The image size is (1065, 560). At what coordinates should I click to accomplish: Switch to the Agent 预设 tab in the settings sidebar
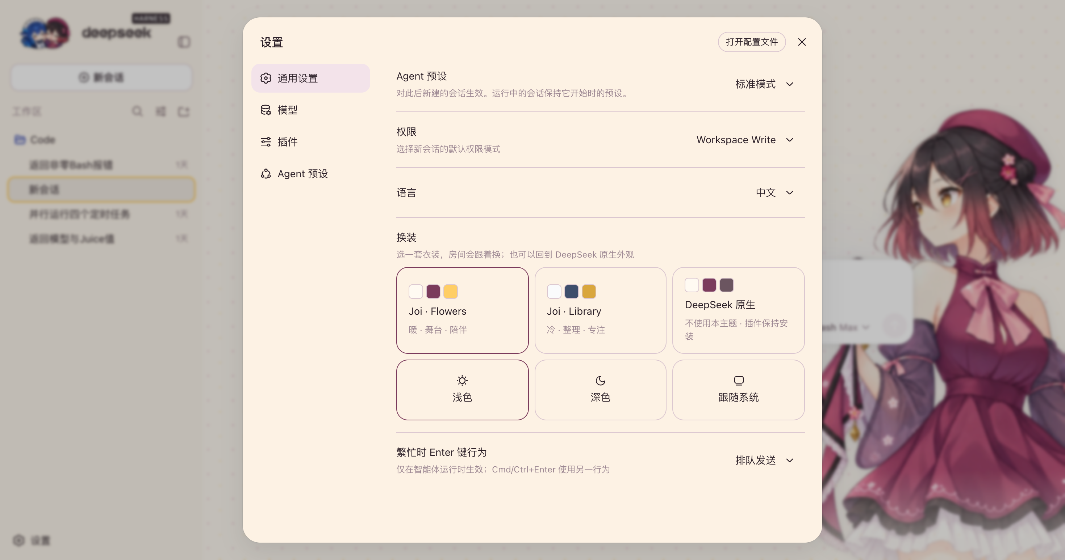pyautogui.click(x=310, y=173)
